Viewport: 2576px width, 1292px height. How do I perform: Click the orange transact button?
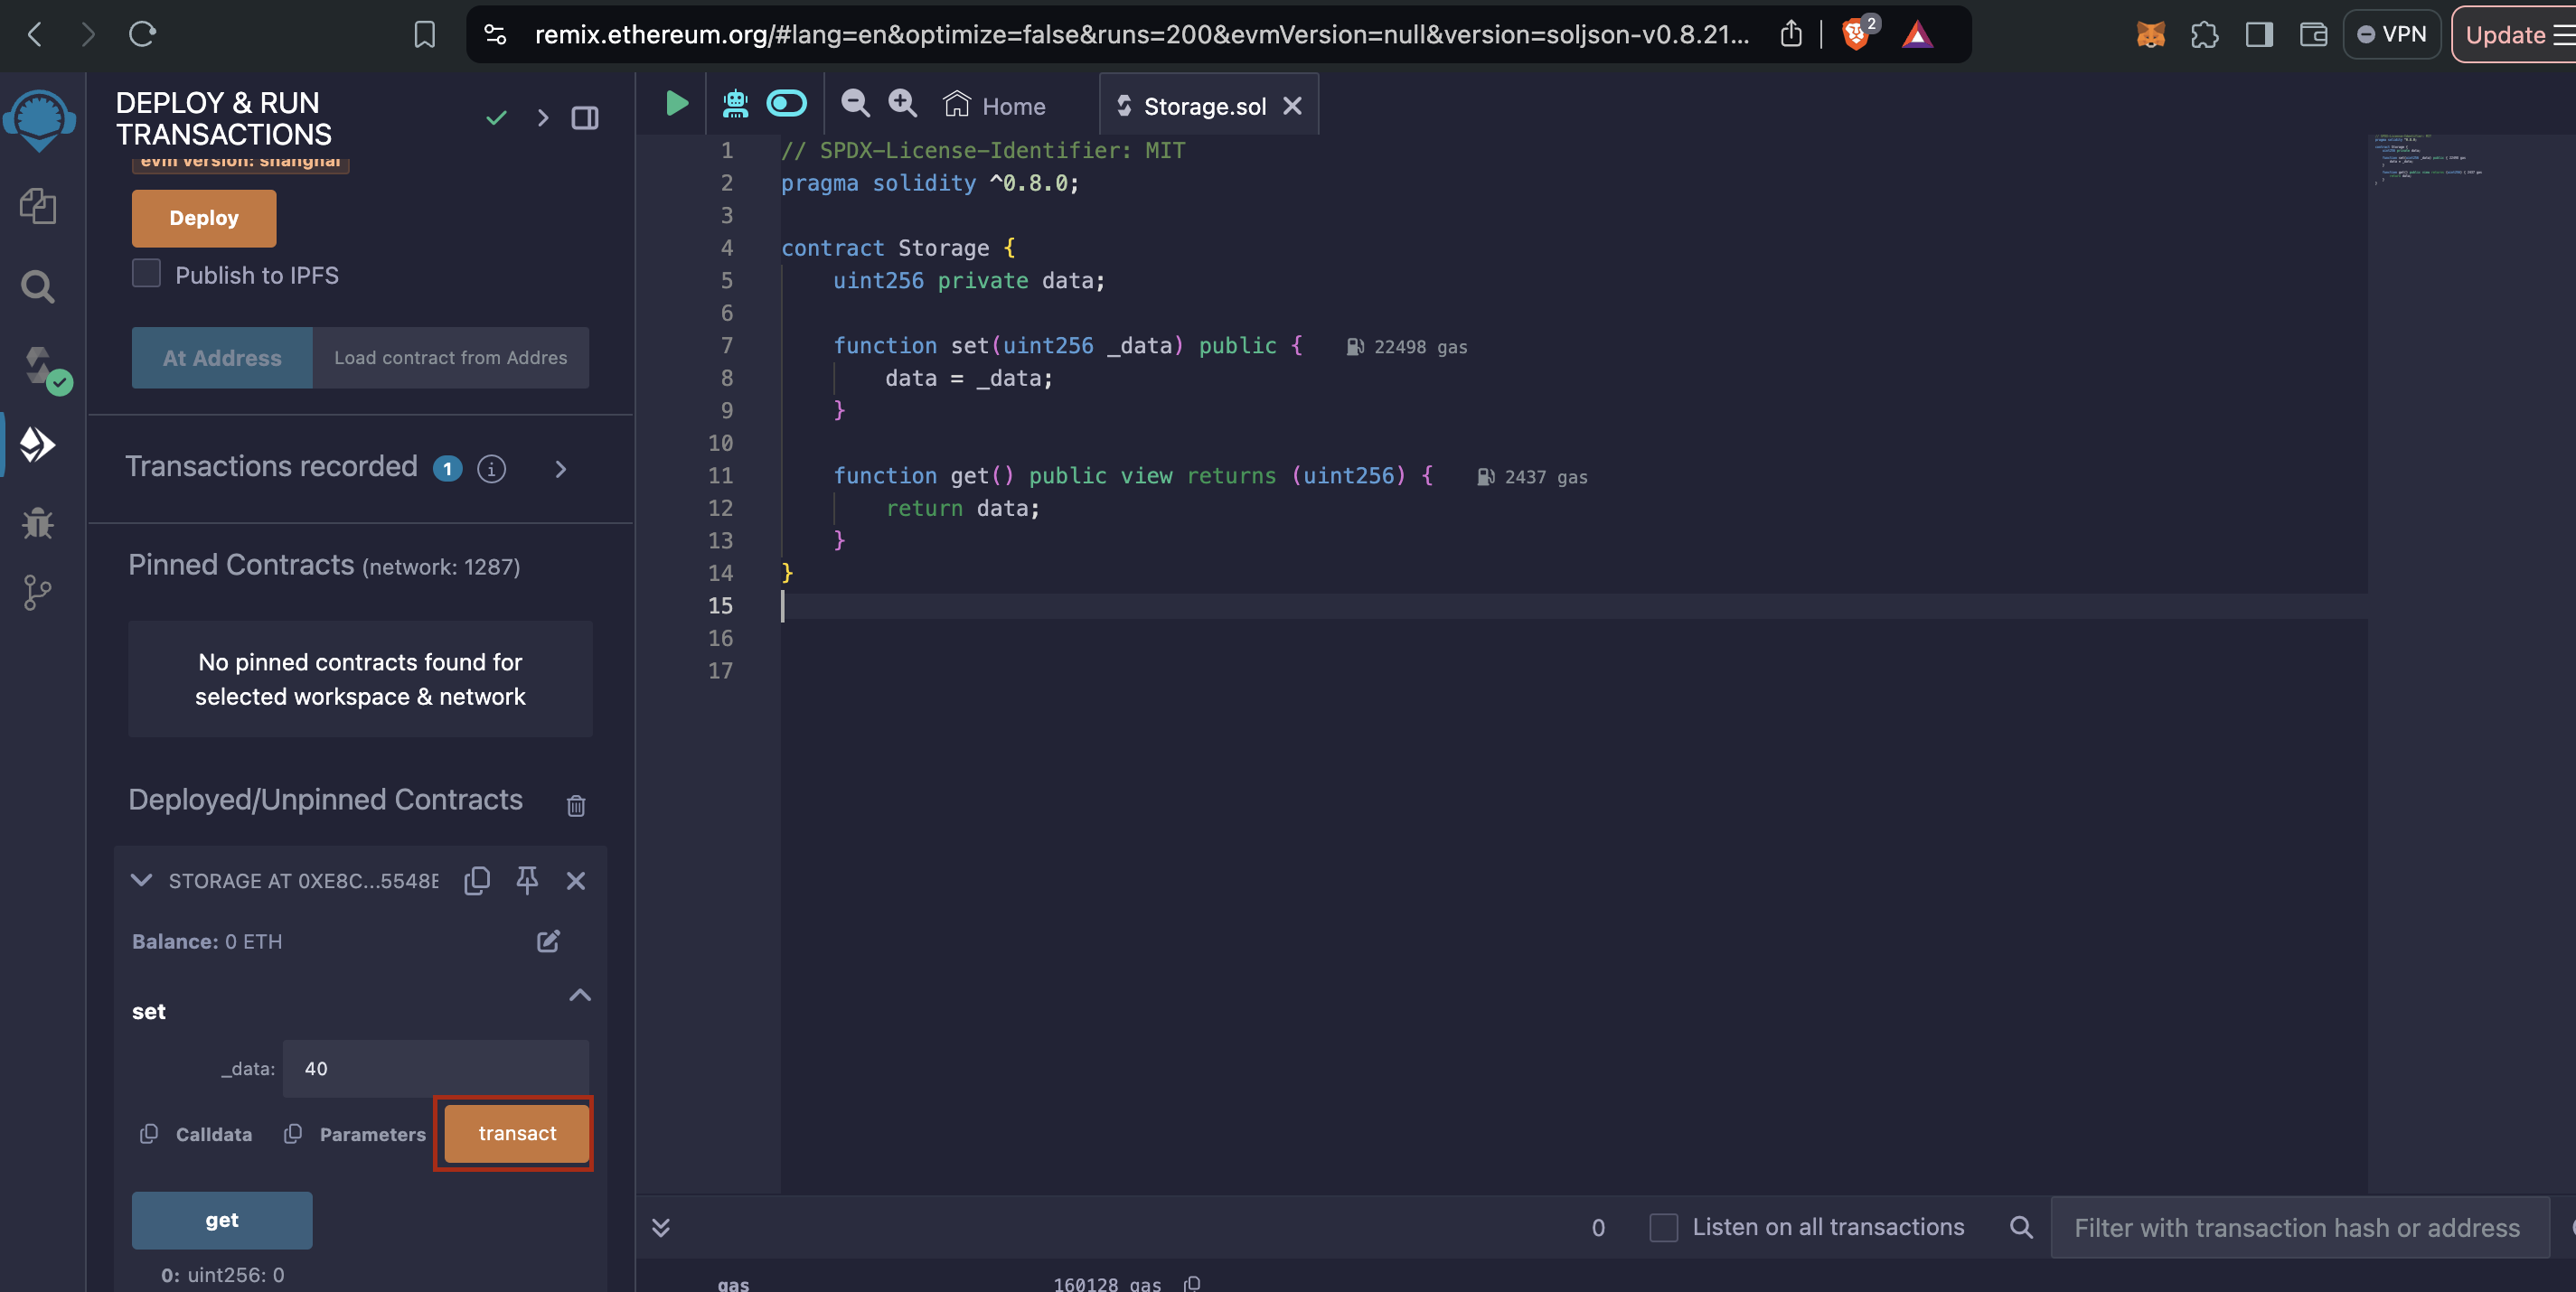(x=517, y=1133)
